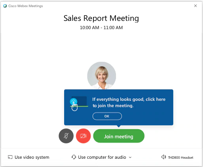
Task: Click the speaker icon near THD800 Headset
Action: (x=163, y=157)
